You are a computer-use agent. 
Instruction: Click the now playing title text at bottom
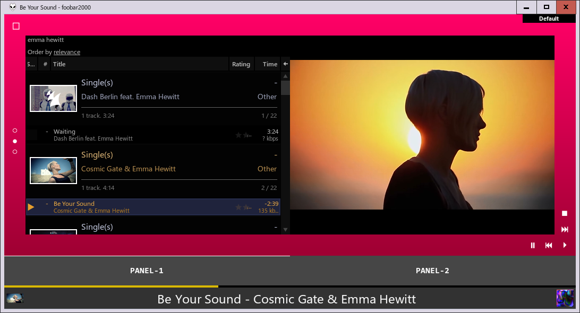286,299
